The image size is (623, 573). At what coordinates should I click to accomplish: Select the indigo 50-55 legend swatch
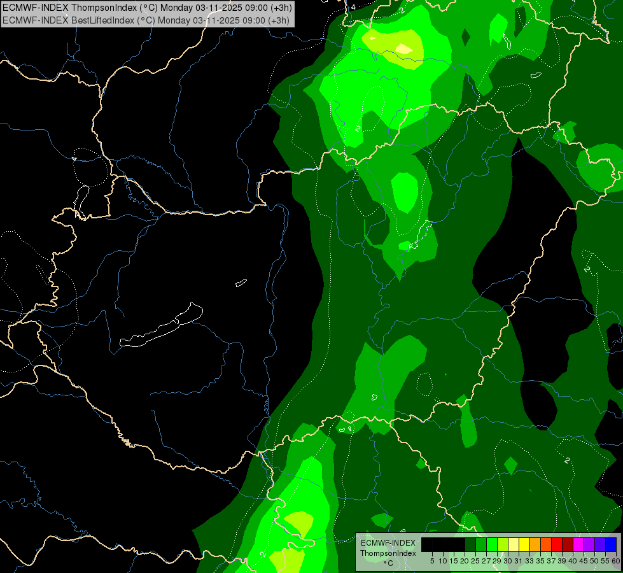click(600, 545)
